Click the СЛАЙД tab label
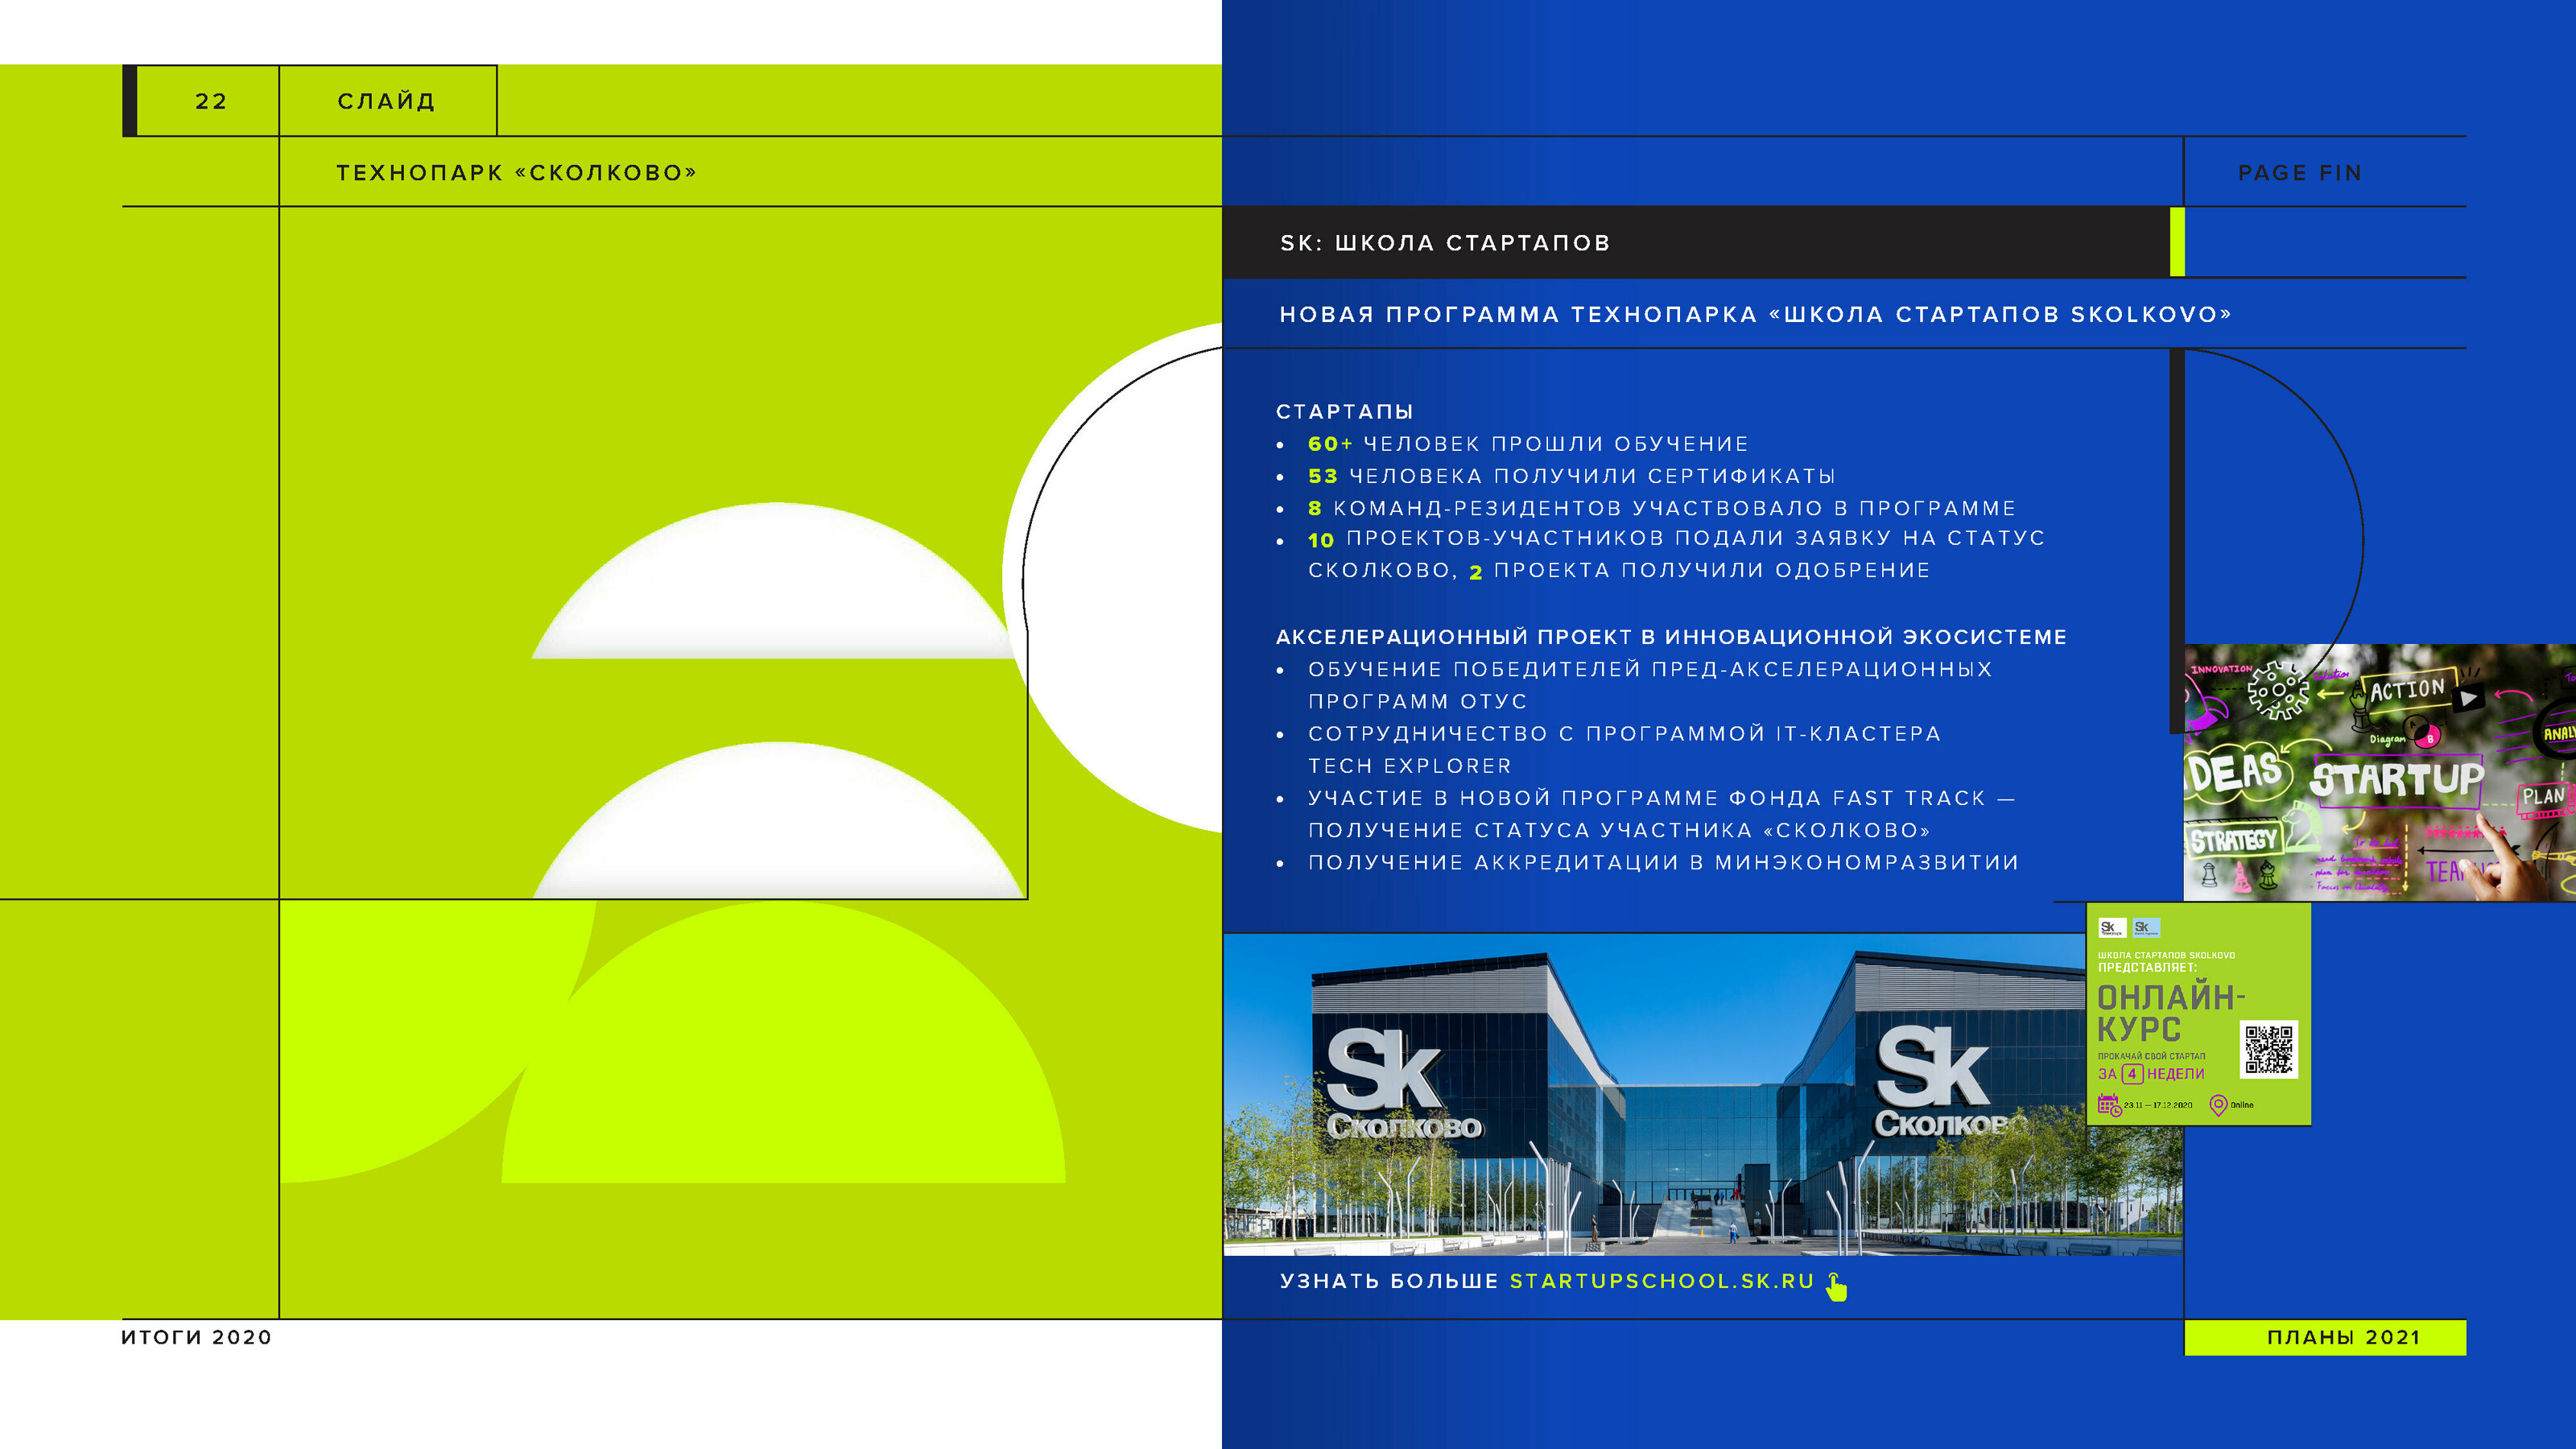This screenshot has height=1449, width=2576. click(x=387, y=101)
